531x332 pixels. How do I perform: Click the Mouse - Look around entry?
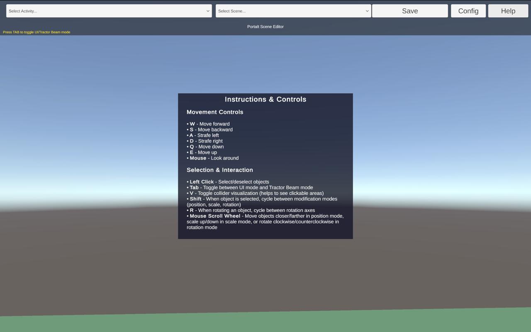click(213, 158)
